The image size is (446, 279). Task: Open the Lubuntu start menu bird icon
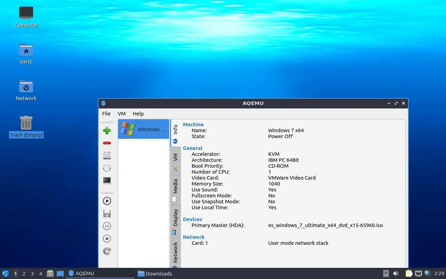pyautogui.click(x=6, y=273)
